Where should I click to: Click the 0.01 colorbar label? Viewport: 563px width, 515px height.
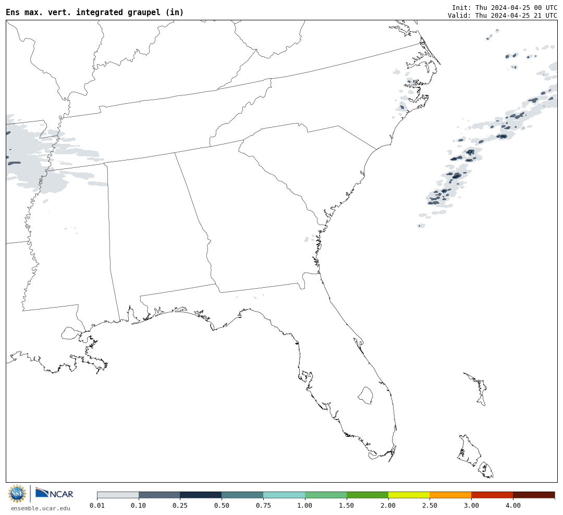[97, 505]
